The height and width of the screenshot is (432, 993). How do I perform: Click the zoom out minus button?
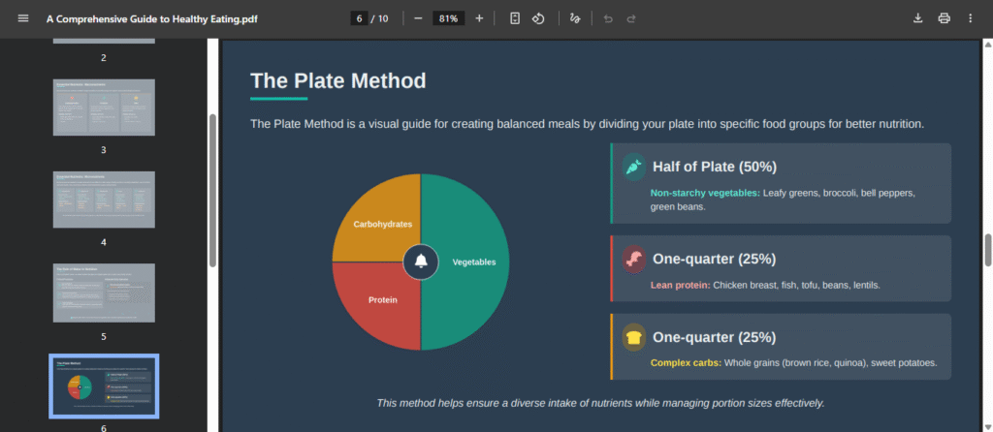pyautogui.click(x=417, y=18)
